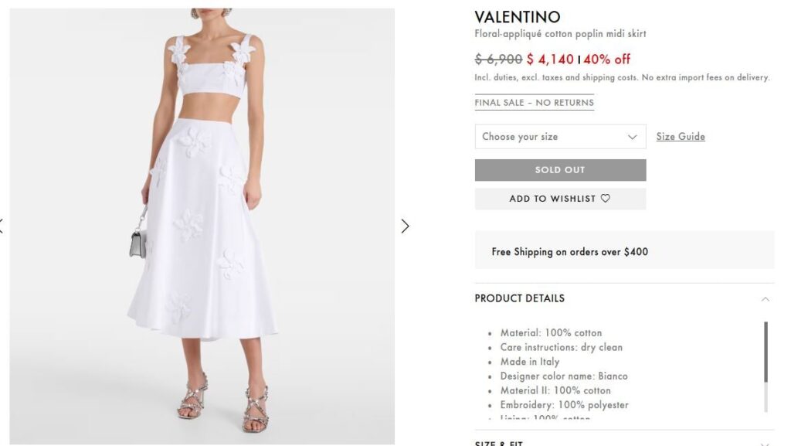Click the next image arrow
This screenshot has height=446, width=791.
pos(405,226)
